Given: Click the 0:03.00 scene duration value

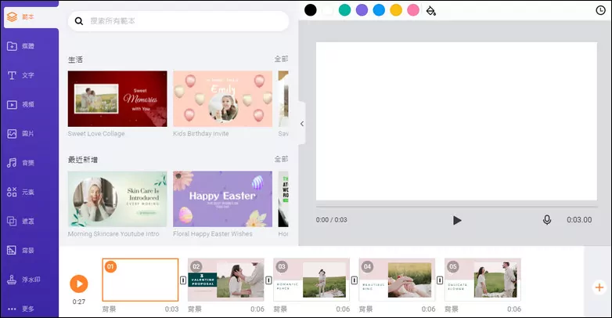Looking at the screenshot, I should pyautogui.click(x=579, y=220).
